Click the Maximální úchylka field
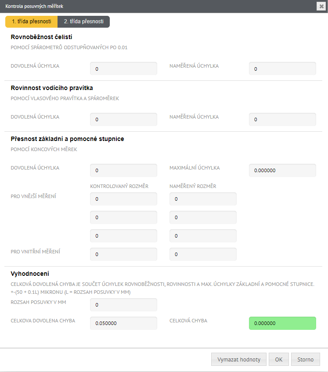The image size is (328, 372). point(282,170)
